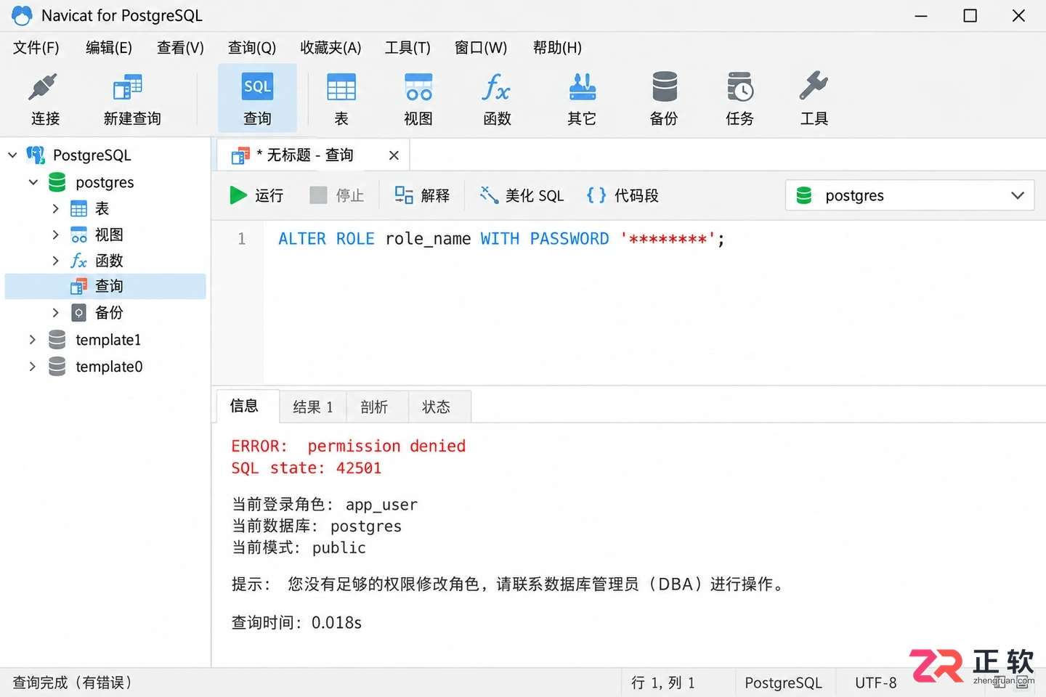Open the 查看(V) menu

click(x=180, y=48)
